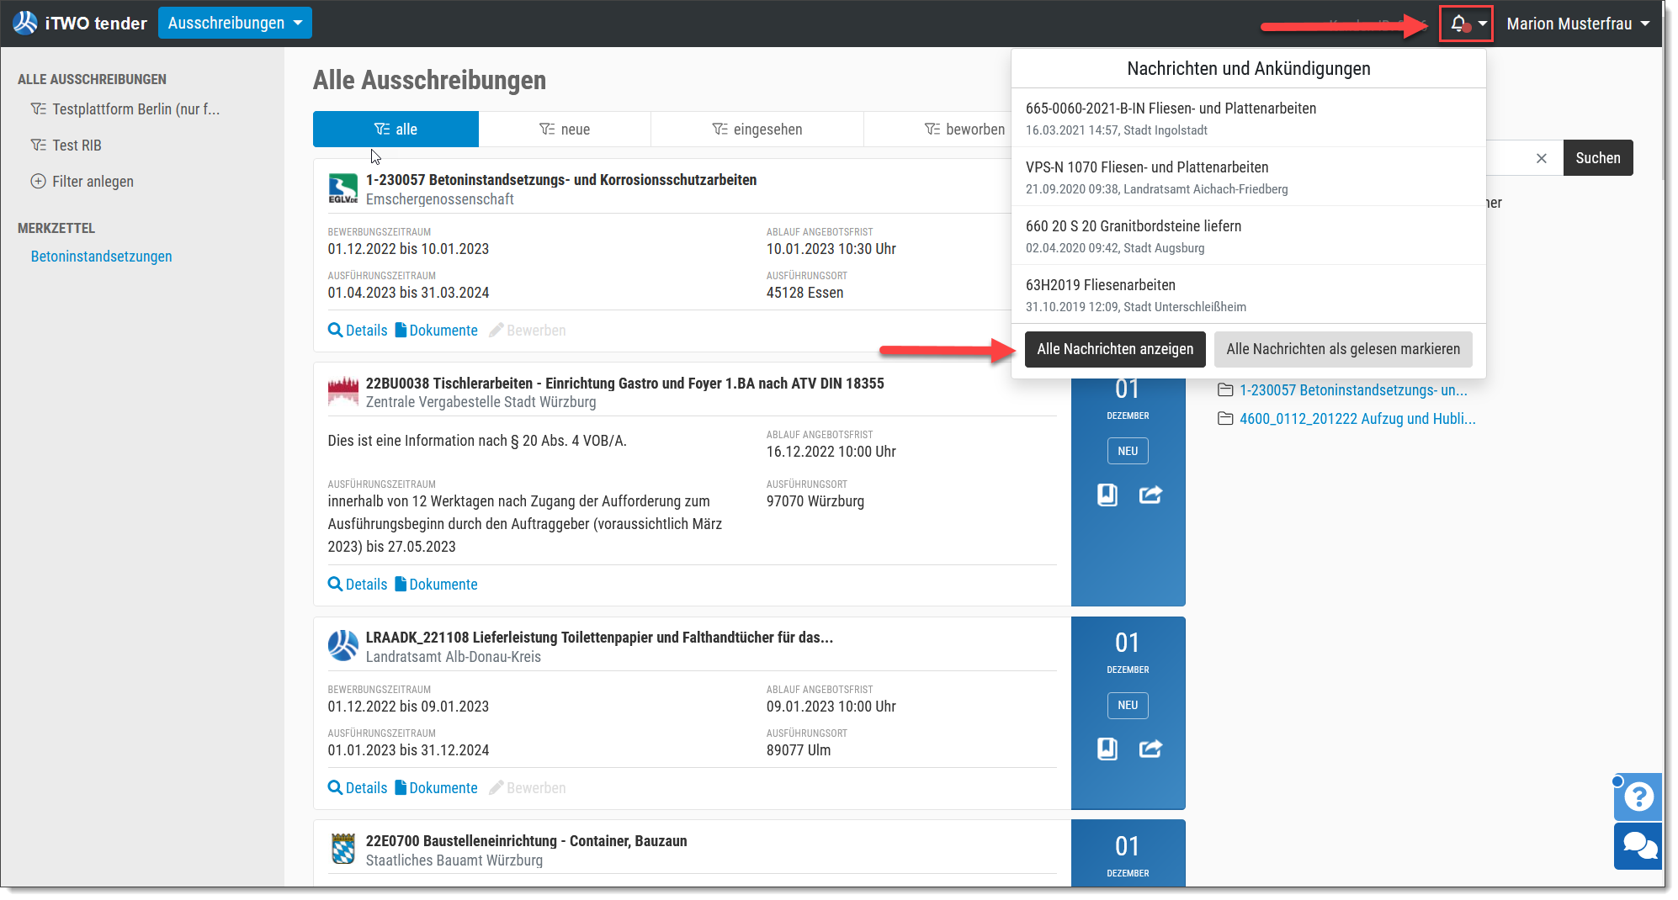Click the Staatliches Bauamt Würzburg crest
Screen dimensions: 1678x900
pyautogui.click(x=343, y=850)
